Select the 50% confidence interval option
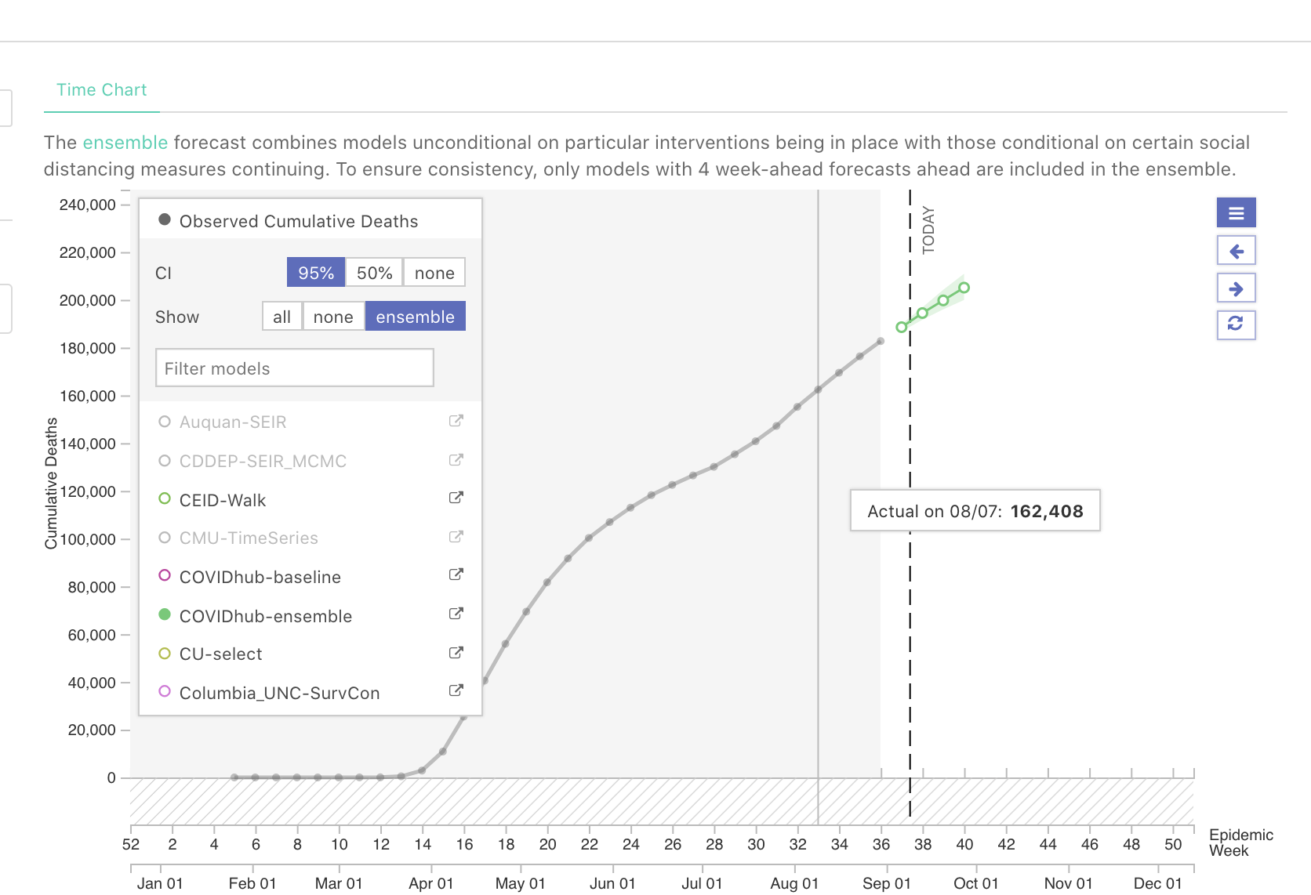The image size is (1311, 895). pyautogui.click(x=374, y=272)
